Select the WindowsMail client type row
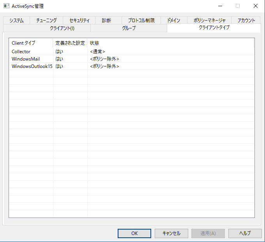This screenshot has width=265, height=242. [x=132, y=59]
